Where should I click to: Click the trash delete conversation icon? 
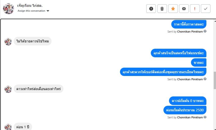point(162,9)
